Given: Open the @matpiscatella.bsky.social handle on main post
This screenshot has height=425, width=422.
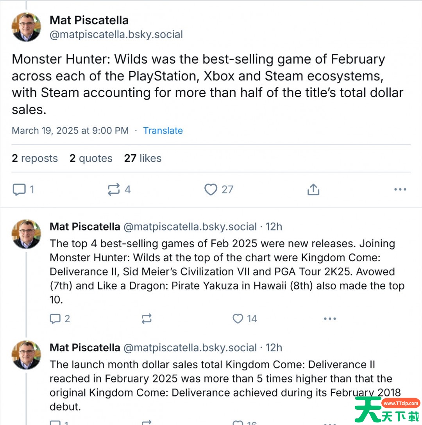Looking at the screenshot, I should 116,34.
